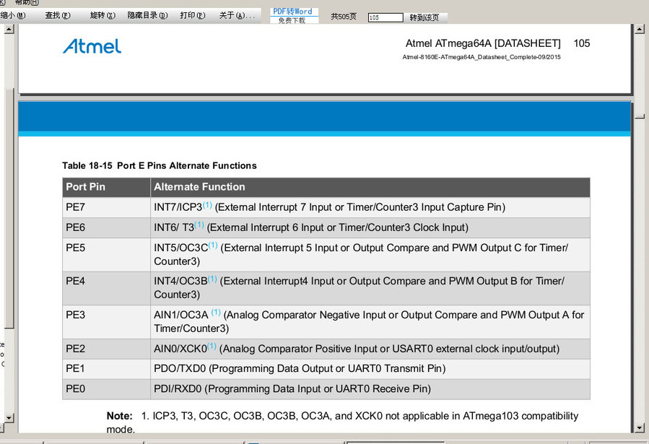Click the left pane scroll up arrow
The image size is (649, 444).
(9, 30)
